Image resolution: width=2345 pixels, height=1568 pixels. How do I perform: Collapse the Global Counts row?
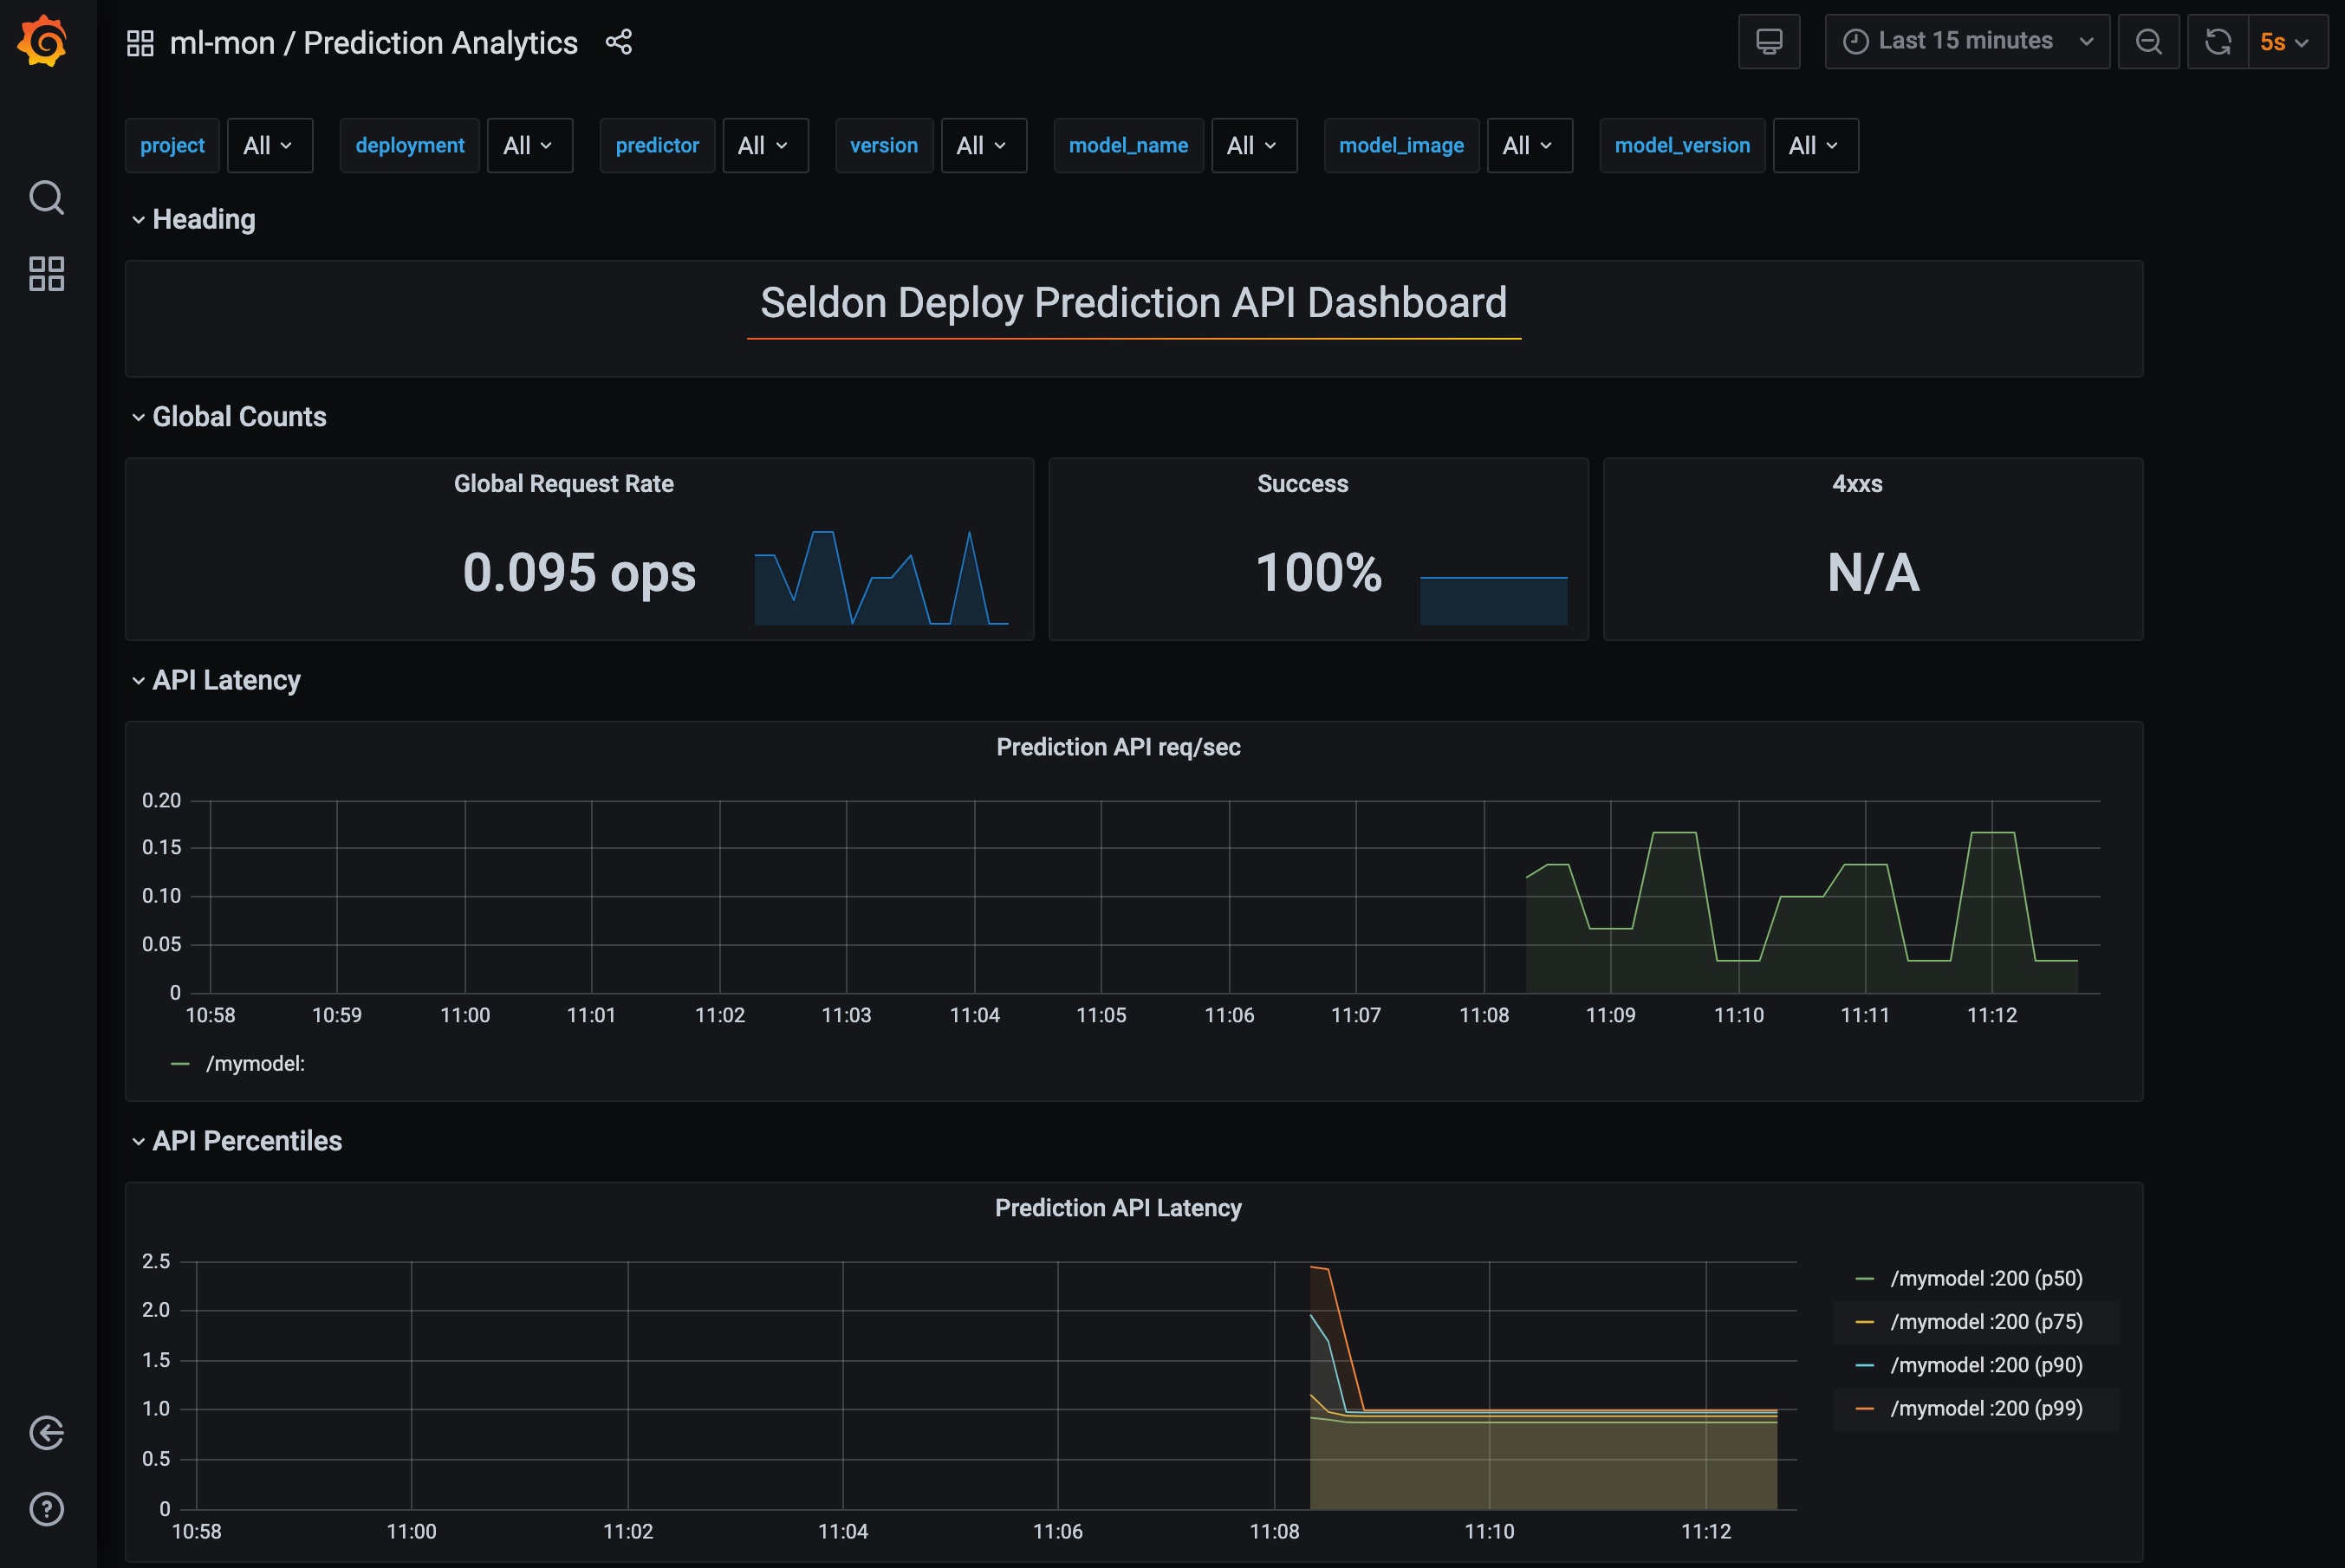pyautogui.click(x=229, y=417)
